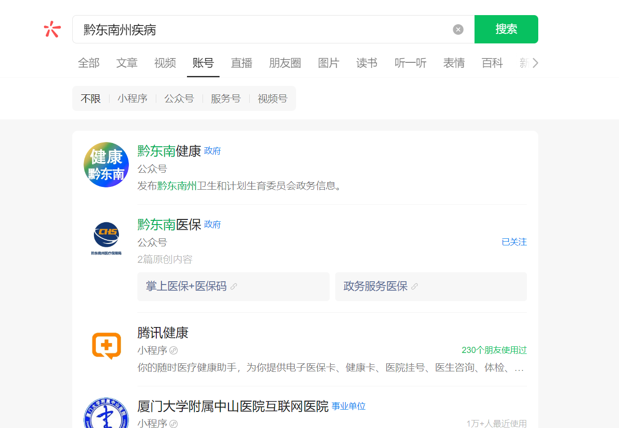Click the 公众号 label under 黔东南健康
The height and width of the screenshot is (428, 619).
[x=152, y=169]
